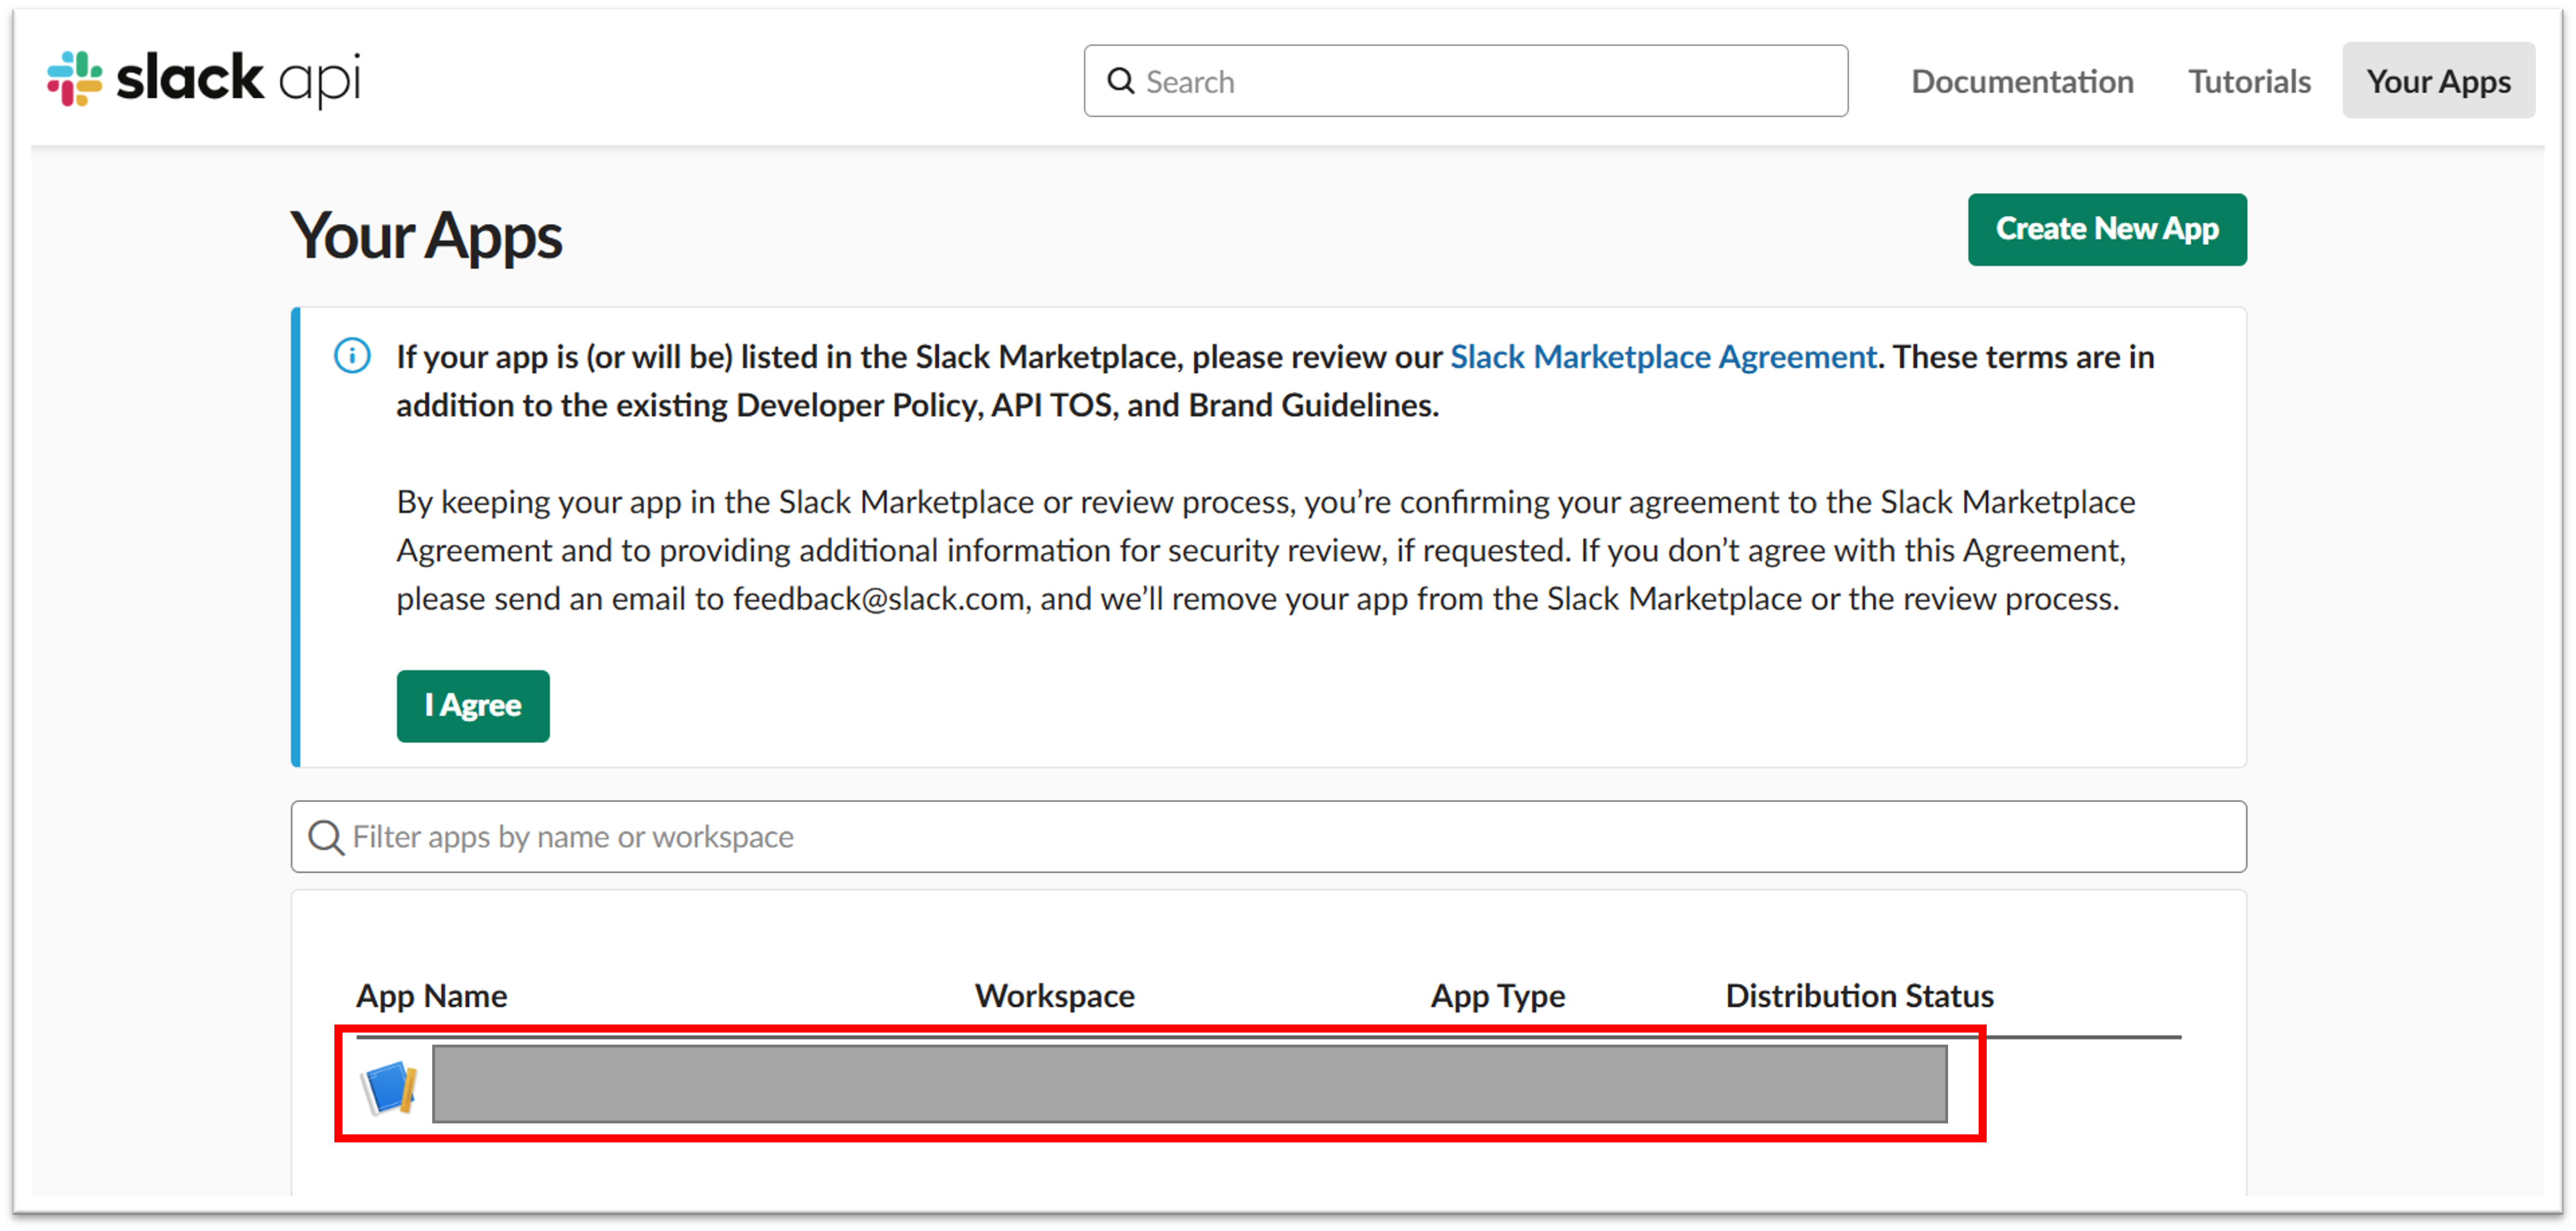Open the Documentation menu item
The height and width of the screenshot is (1231, 2576).
click(x=2021, y=81)
